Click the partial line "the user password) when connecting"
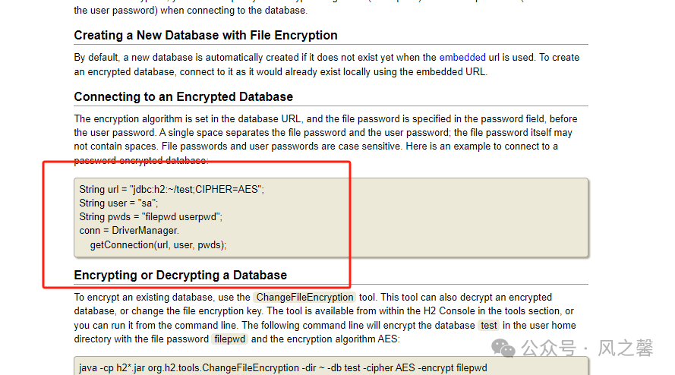This screenshot has width=675, height=375. coord(191,11)
